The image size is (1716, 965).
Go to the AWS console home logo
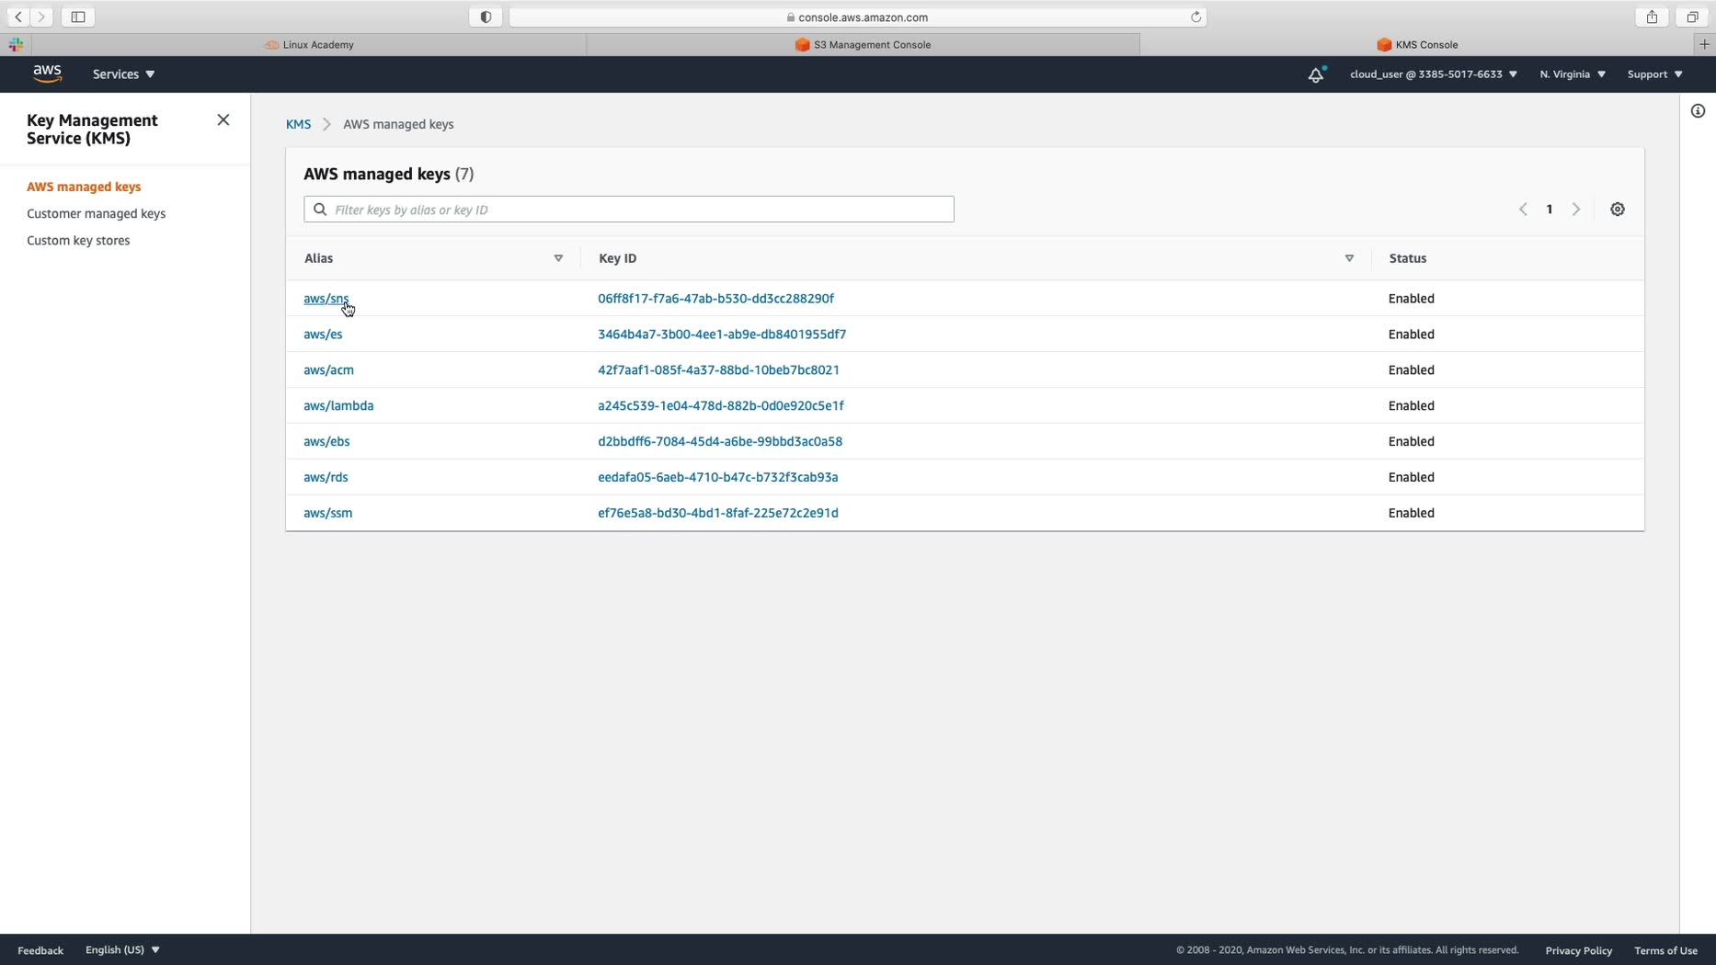[x=47, y=74]
